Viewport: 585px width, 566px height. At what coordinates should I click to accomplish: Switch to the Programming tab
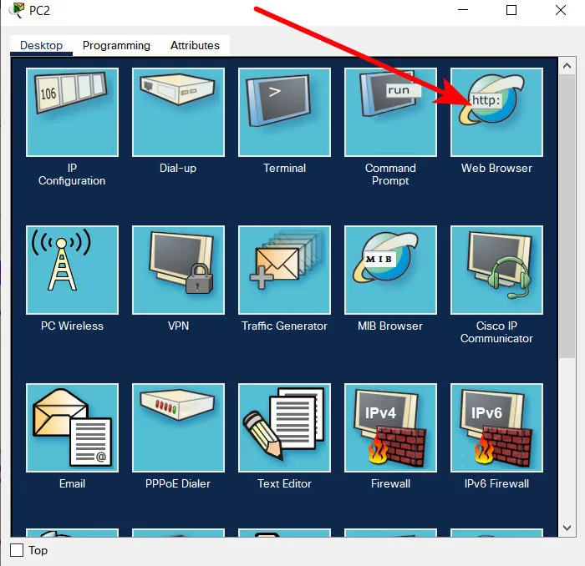[x=116, y=45]
